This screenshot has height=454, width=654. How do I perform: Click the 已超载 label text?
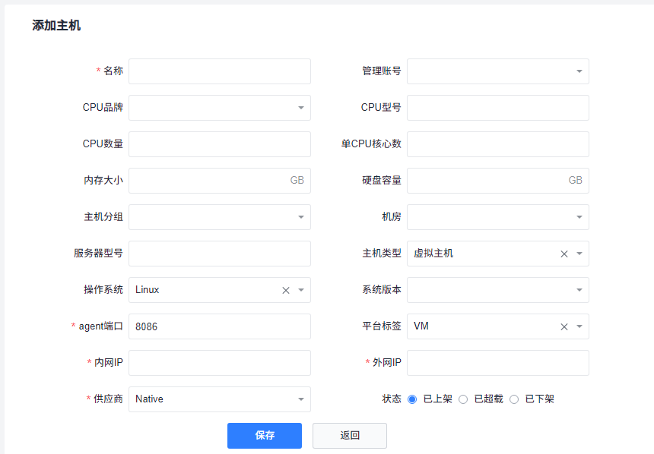[x=488, y=399]
